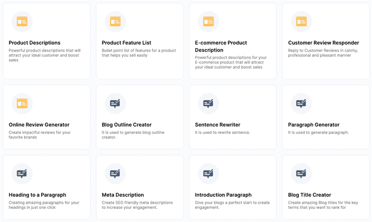Image resolution: width=372 pixels, height=222 pixels.
Task: Open the Product Feature List title
Action: [126, 43]
